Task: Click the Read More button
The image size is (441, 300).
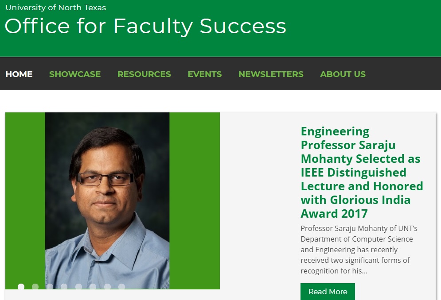Action: pyautogui.click(x=328, y=292)
